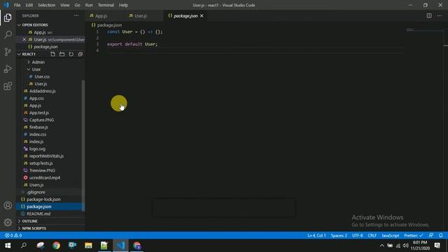This screenshot has width=448, height=252.
Task: Open the Run and Debug view
Action: 8,69
